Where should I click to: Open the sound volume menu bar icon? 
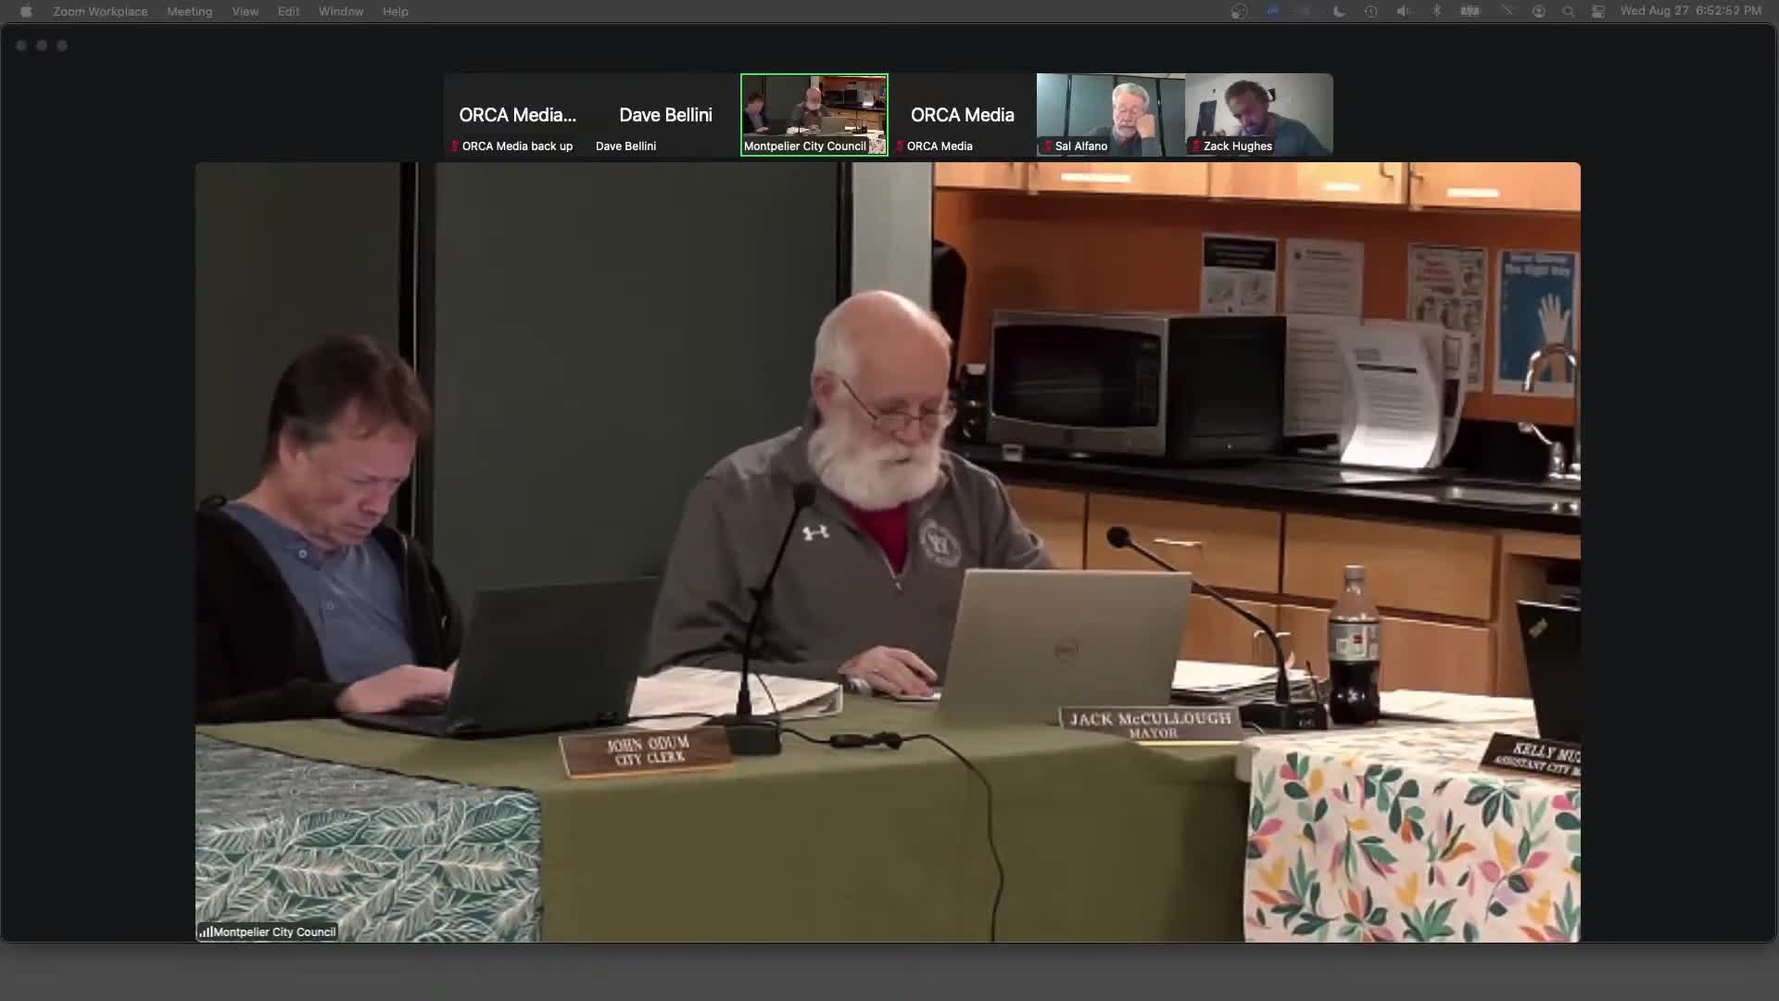pos(1404,11)
